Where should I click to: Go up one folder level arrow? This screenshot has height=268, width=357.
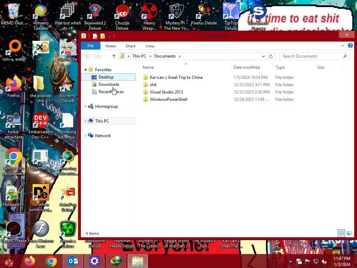(x=114, y=56)
